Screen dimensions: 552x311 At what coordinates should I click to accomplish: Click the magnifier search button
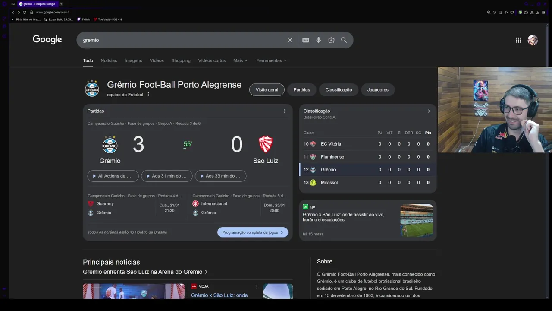pos(344,40)
